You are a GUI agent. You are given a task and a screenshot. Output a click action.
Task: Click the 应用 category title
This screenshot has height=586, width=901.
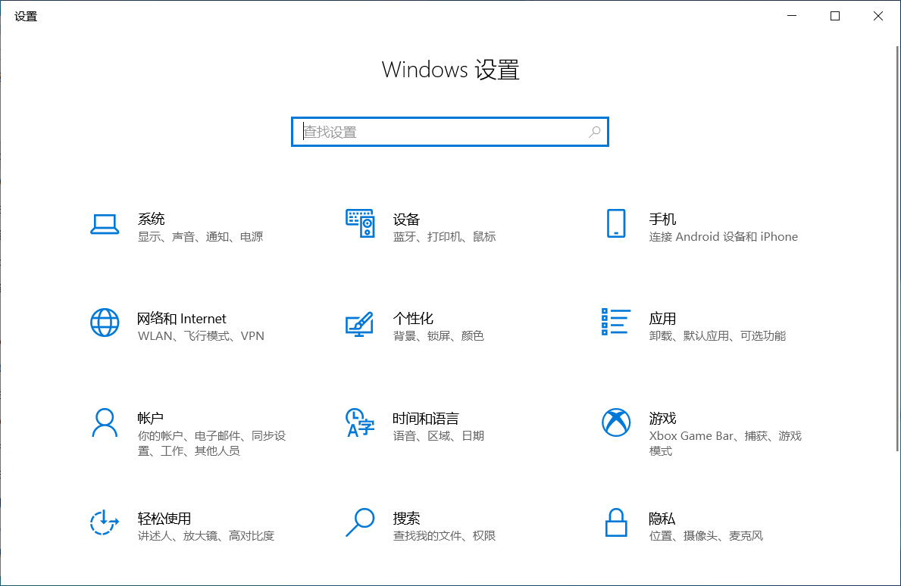pos(662,319)
